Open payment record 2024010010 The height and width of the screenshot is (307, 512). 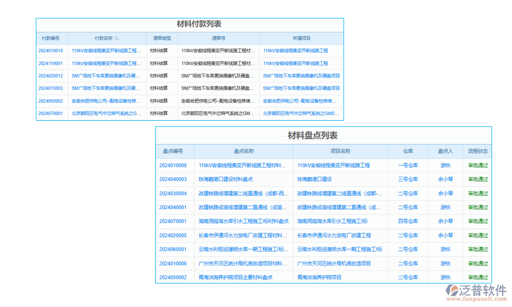coord(51,51)
